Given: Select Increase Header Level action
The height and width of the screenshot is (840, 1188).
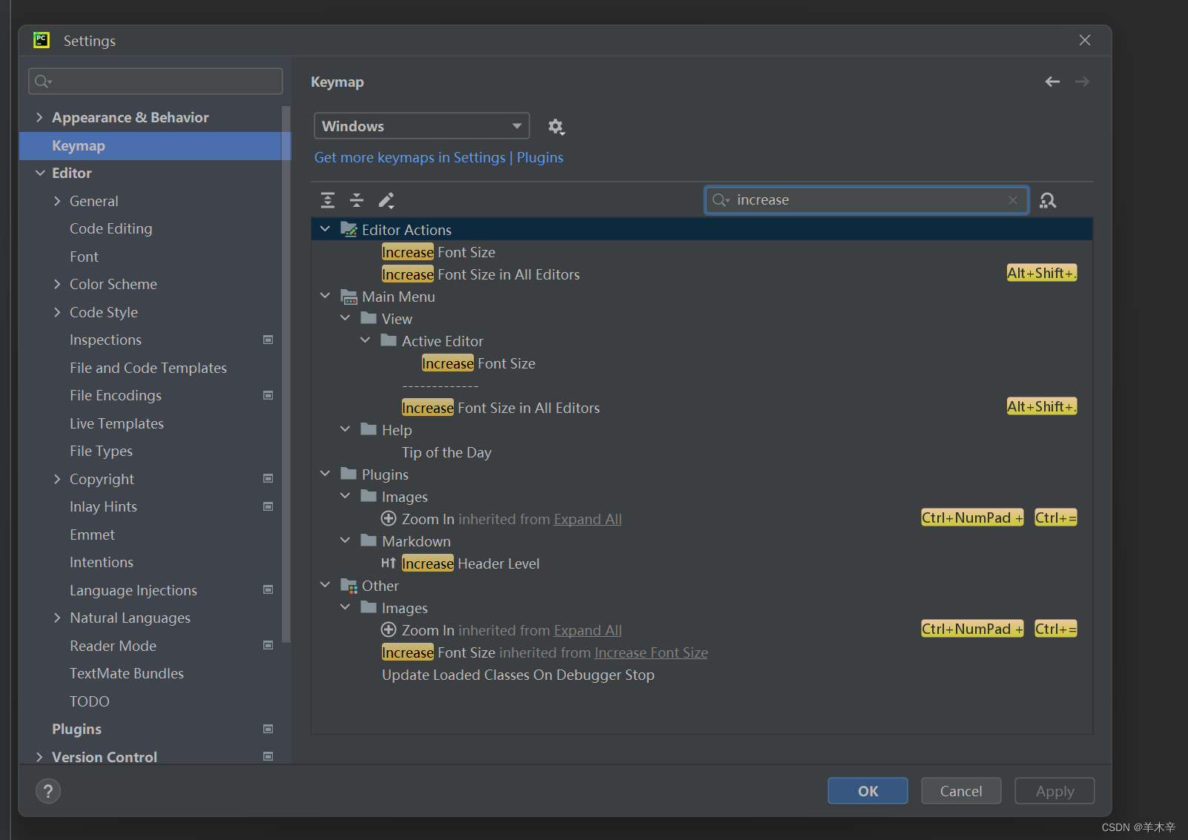Looking at the screenshot, I should 470,563.
